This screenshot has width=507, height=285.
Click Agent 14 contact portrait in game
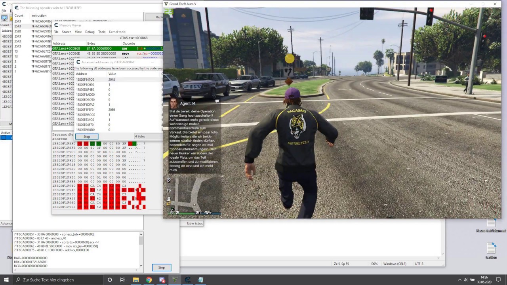[173, 103]
